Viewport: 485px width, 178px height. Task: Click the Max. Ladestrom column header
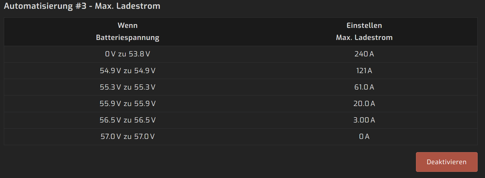(x=364, y=38)
